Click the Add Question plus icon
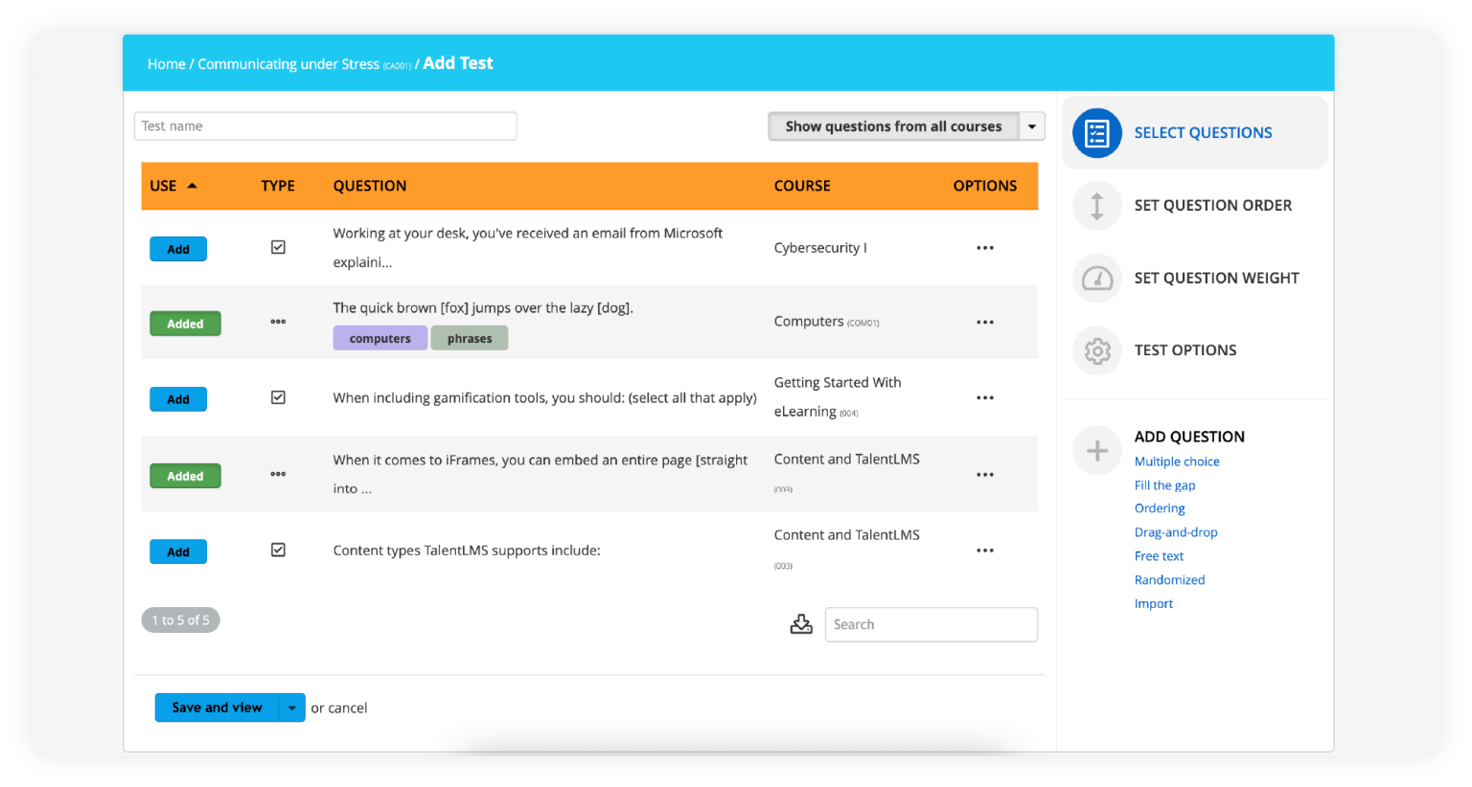 [1096, 450]
